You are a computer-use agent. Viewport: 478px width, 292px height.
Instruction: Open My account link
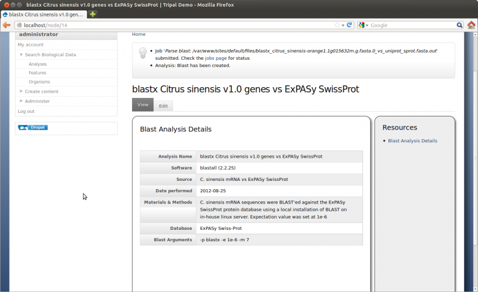[30, 45]
